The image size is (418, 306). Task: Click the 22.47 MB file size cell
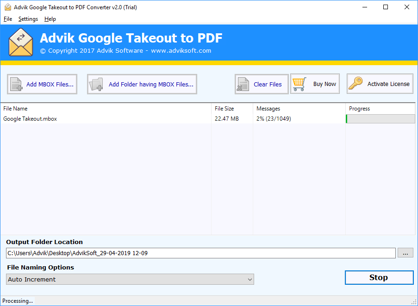[x=227, y=119]
